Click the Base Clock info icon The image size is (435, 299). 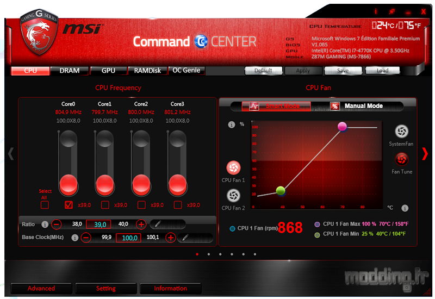[x=74, y=238]
